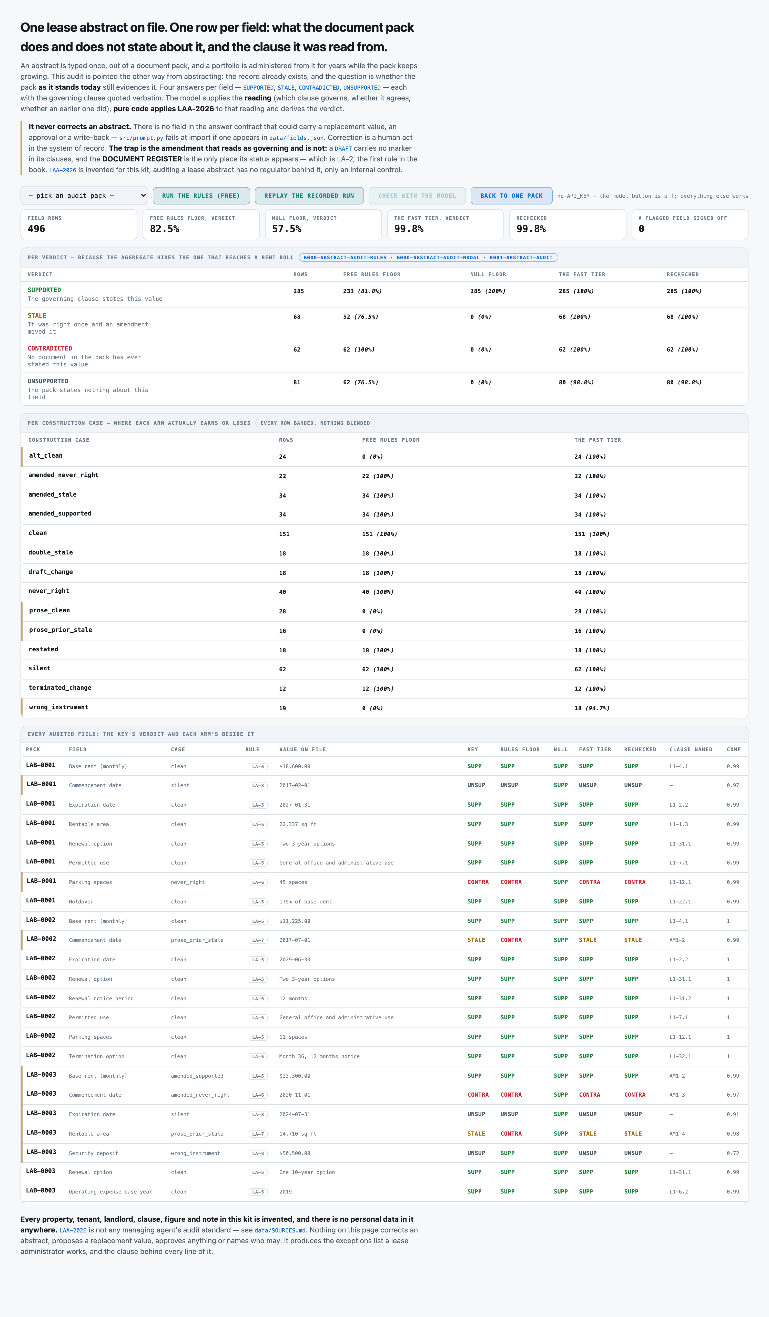Click the Field Rows 496 stat card
Screen dimensions: 769x1317
coord(79,225)
